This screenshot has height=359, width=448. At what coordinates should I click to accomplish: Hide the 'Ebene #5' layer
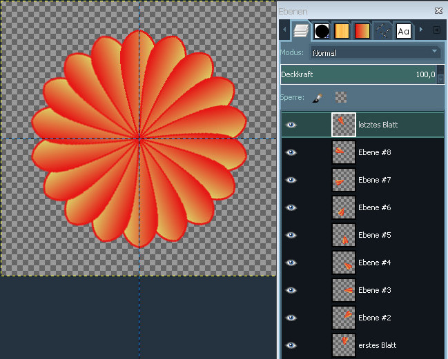291,235
